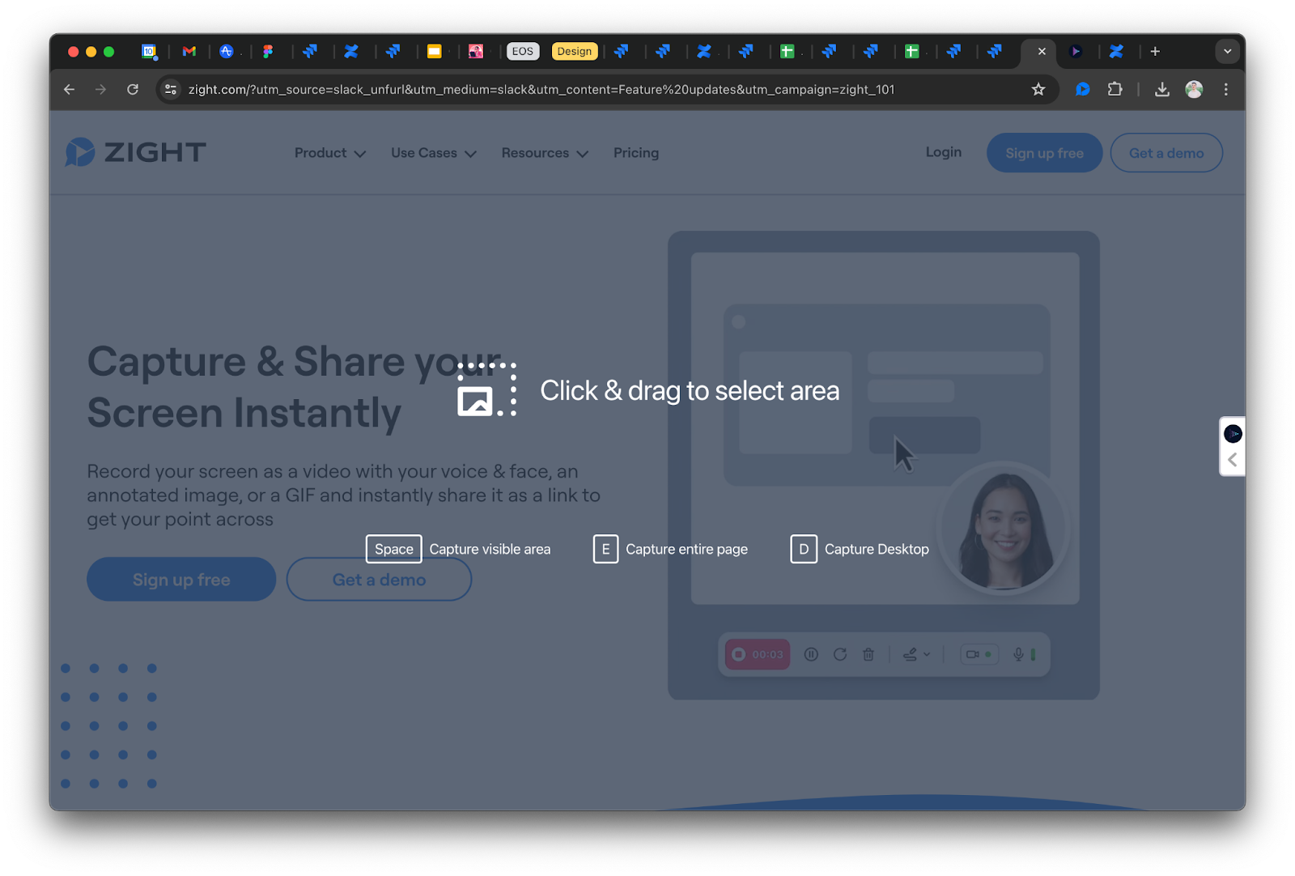Click the 'Capture & Share your Screen Instantly' heading
1295x876 pixels.
coord(295,387)
